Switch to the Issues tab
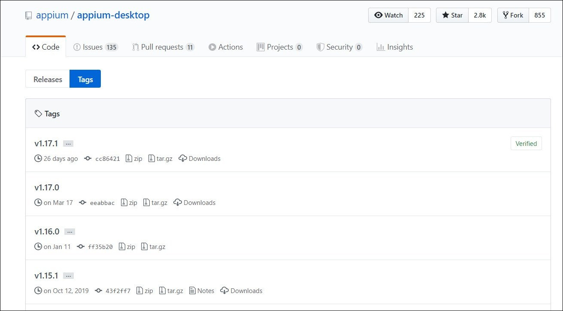Screen dimensions: 563x311 click(x=96, y=47)
